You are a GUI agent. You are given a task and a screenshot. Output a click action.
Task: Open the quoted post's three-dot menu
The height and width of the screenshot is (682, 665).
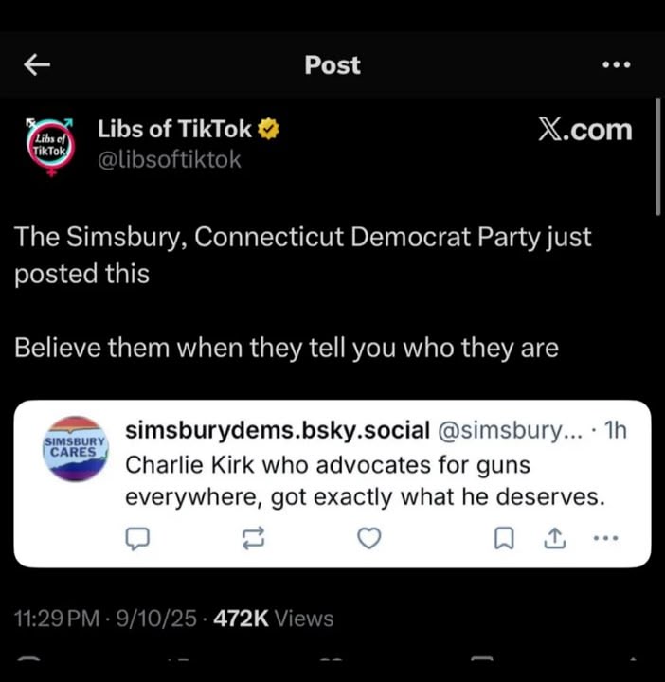pyautogui.click(x=603, y=538)
